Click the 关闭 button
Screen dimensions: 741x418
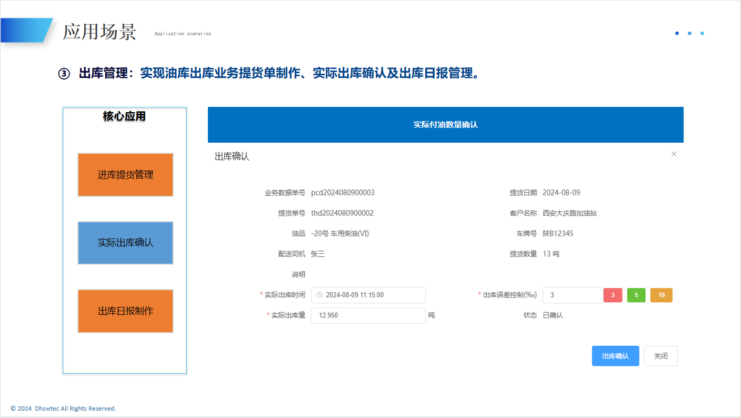pos(660,356)
